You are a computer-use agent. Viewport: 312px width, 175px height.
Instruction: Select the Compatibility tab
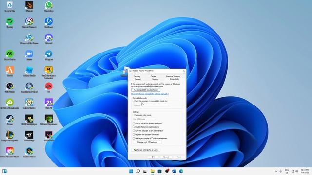(175, 79)
